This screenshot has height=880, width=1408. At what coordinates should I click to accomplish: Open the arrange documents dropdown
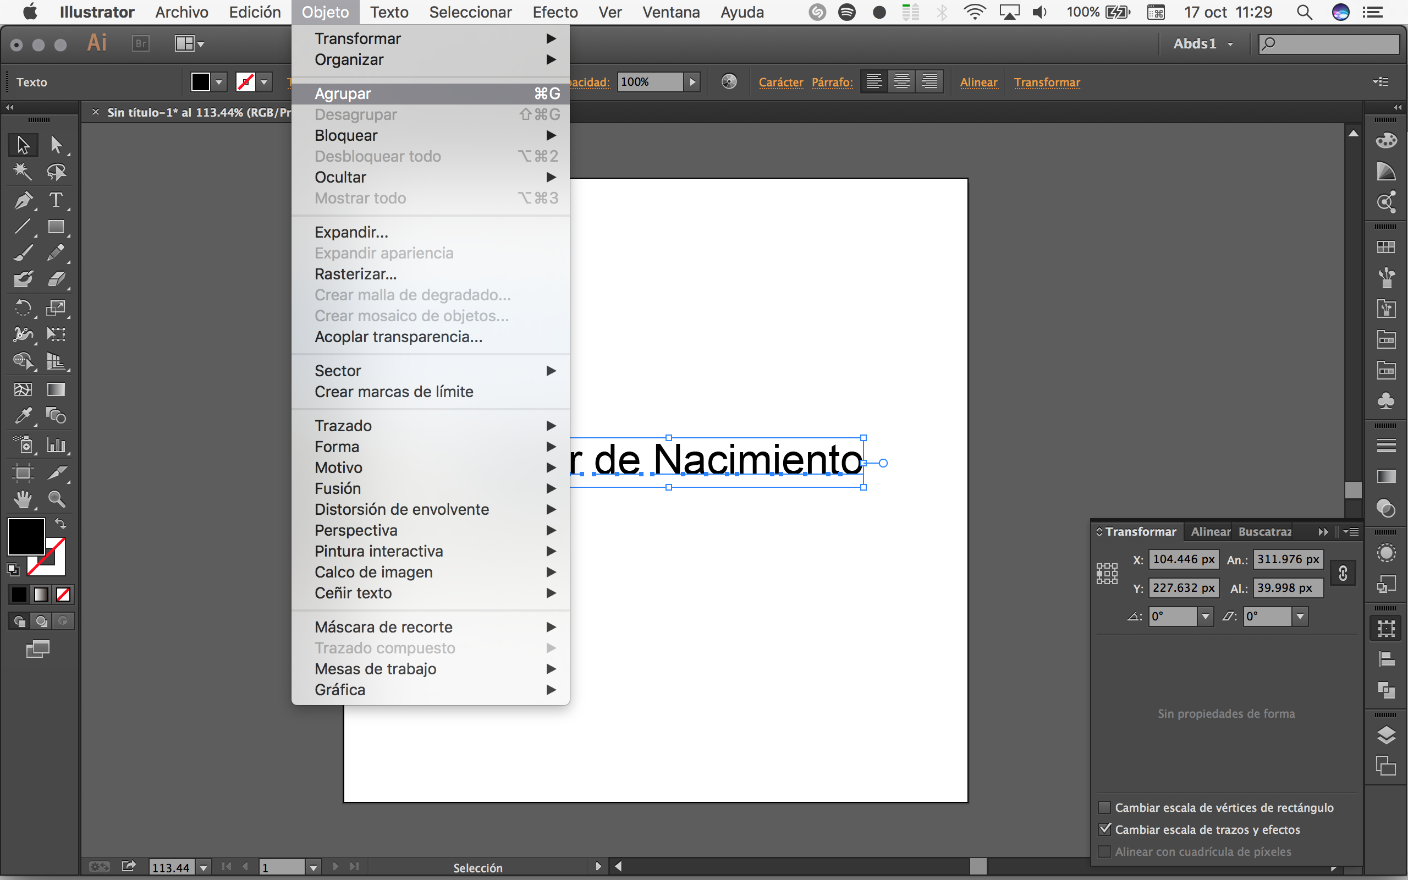(x=190, y=43)
